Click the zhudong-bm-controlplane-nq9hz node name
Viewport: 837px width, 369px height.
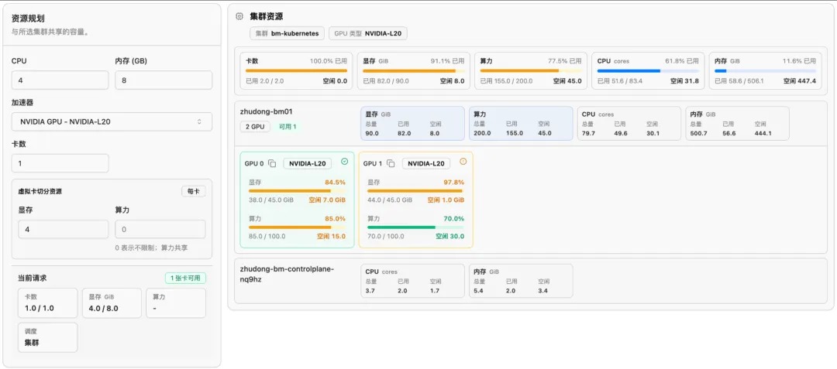click(288, 274)
